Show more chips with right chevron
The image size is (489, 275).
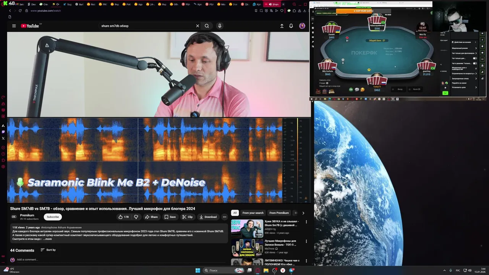(303, 213)
